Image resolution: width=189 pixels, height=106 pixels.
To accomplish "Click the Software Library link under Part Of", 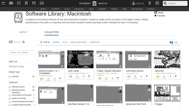I will 16,66.
